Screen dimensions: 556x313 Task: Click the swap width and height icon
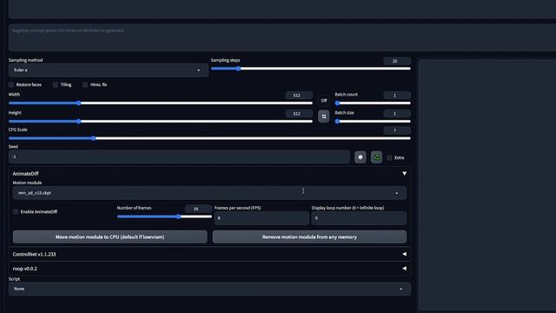[x=324, y=117]
